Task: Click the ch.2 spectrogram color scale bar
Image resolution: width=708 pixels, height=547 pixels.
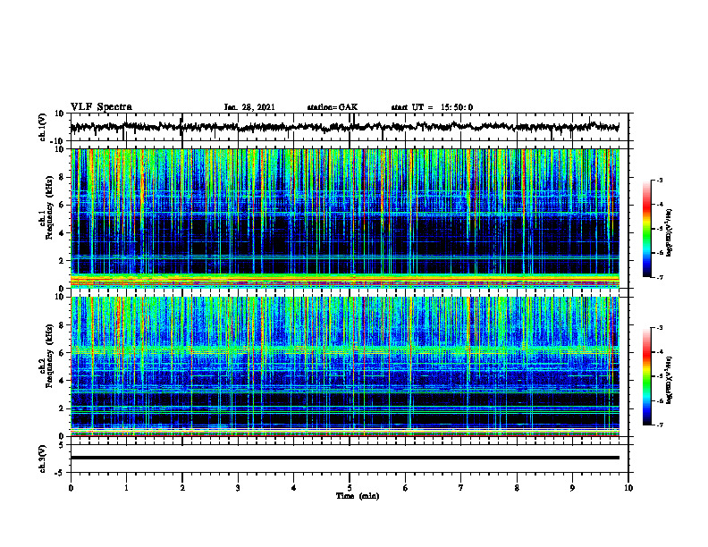Action: (x=646, y=376)
